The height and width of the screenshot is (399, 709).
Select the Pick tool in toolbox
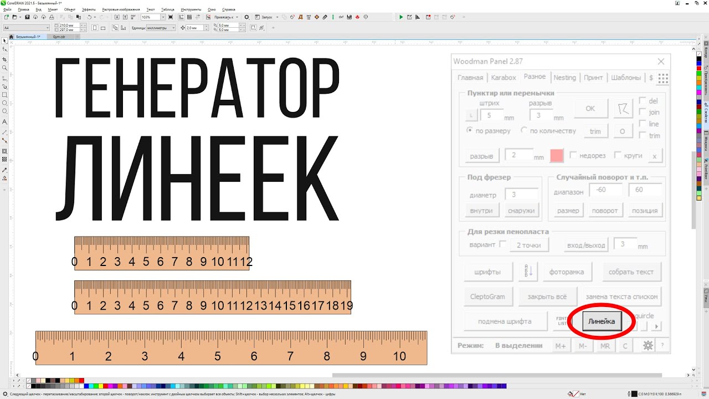(4, 40)
